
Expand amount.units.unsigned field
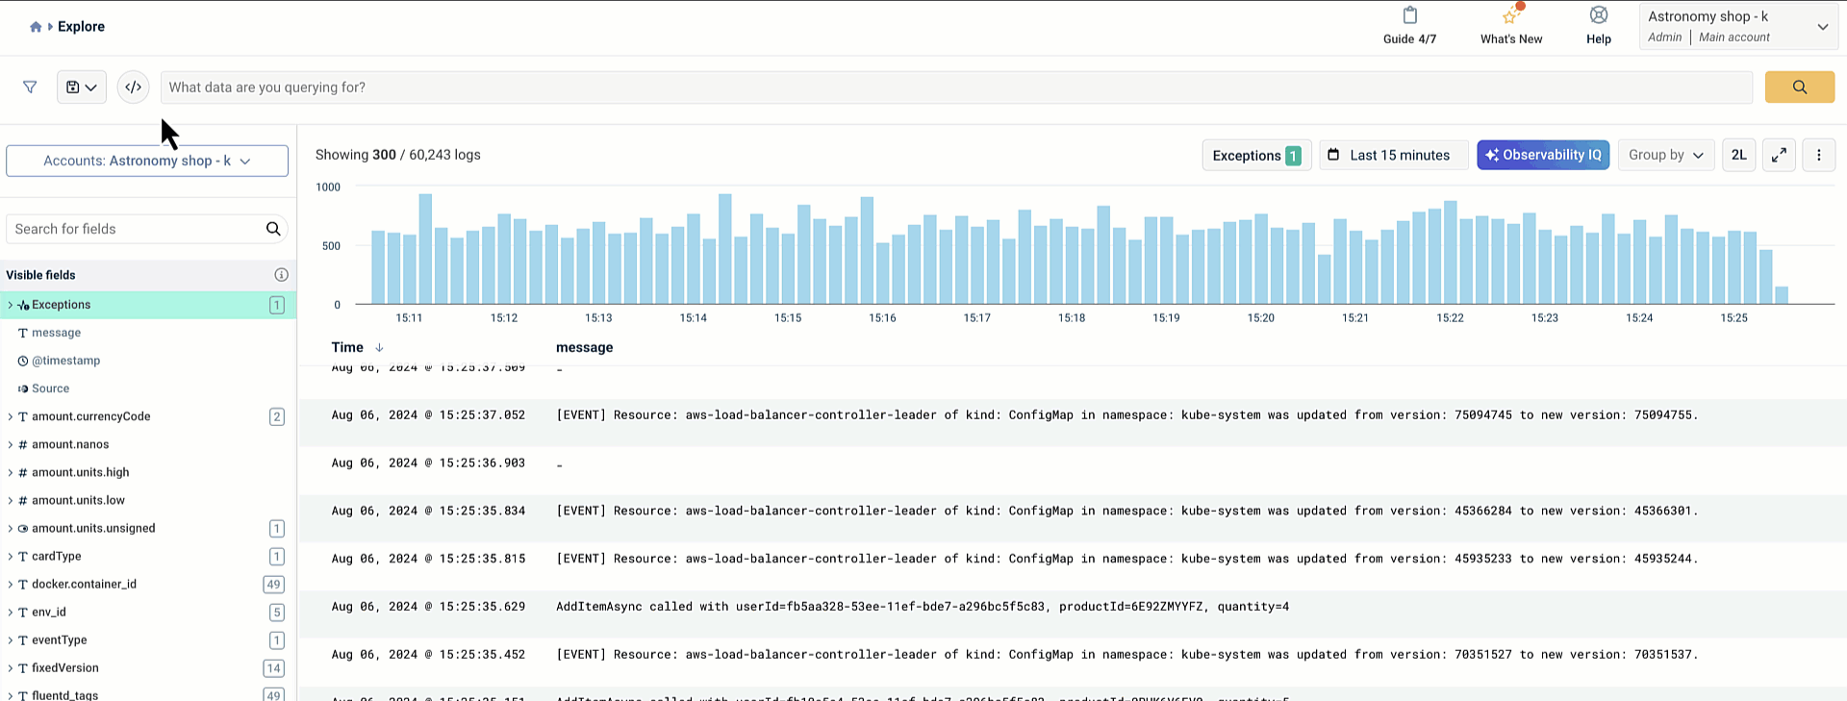click(11, 528)
